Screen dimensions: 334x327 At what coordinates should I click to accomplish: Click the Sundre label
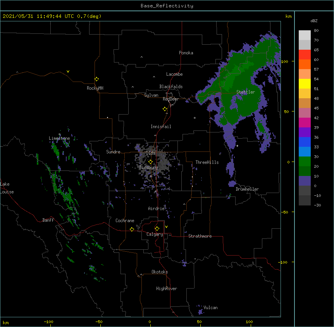click(x=113, y=152)
